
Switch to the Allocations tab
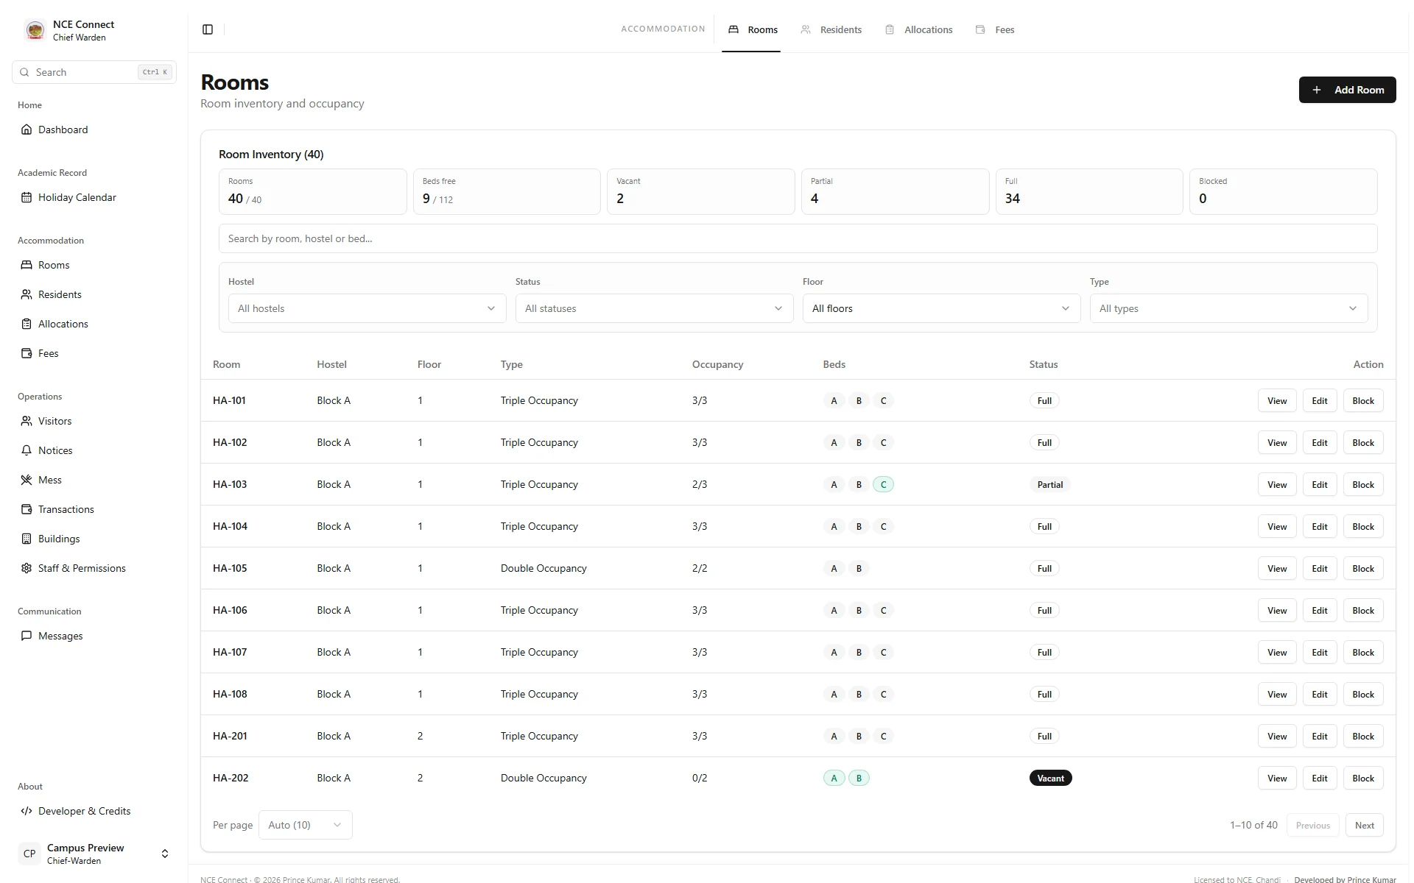coord(919,29)
